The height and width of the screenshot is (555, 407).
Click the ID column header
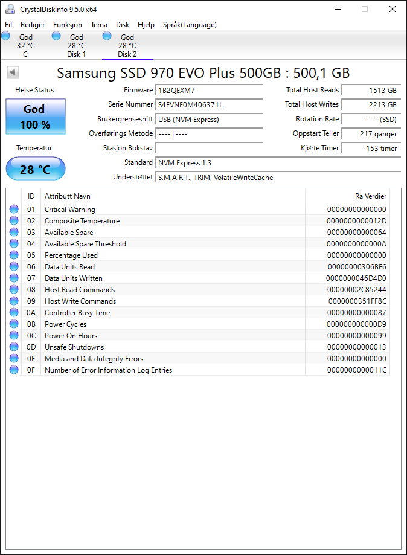31,196
